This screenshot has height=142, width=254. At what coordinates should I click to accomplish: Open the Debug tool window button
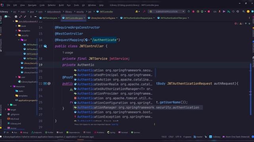[24, 133]
